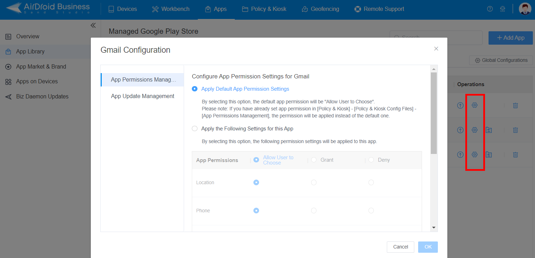Screen dimensions: 535x258
Task: Collapse the left sidebar with double chevron
Action: pyautogui.click(x=93, y=25)
